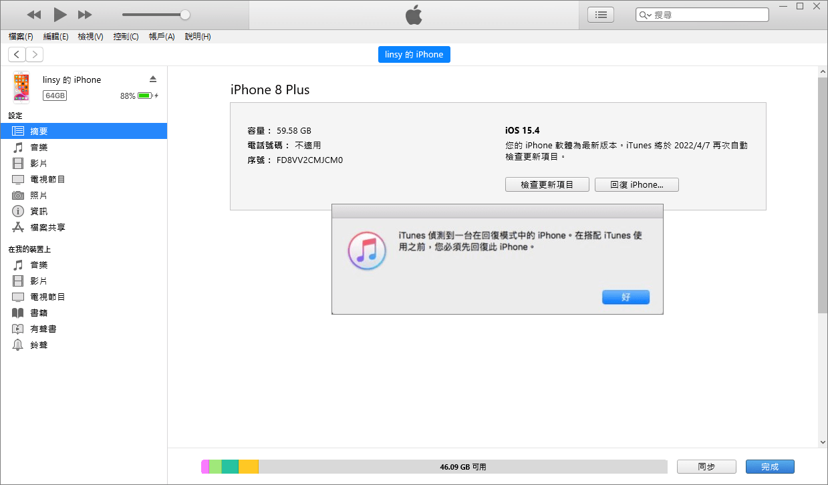Skip forward with the fast-forward control
Screen dimensions: 828x485
83,13
